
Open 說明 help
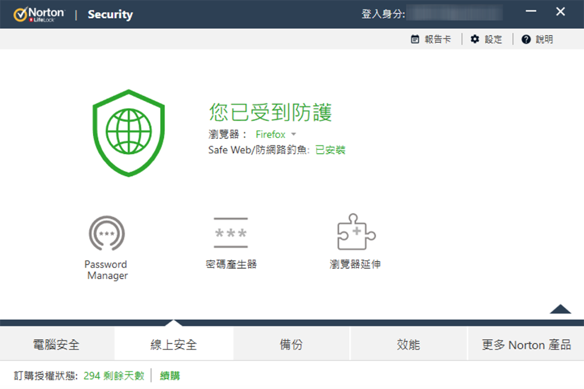point(537,39)
